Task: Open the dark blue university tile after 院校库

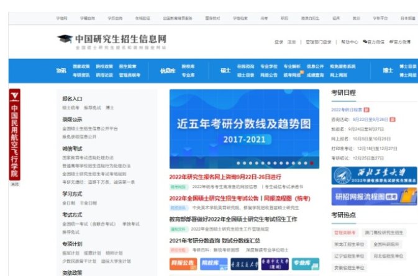Action: tap(245, 264)
